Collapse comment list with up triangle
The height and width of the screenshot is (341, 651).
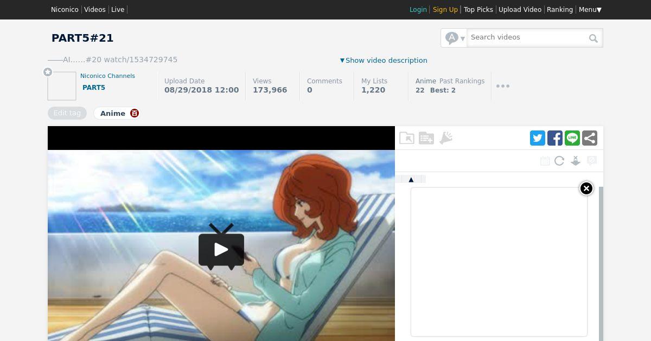411,179
